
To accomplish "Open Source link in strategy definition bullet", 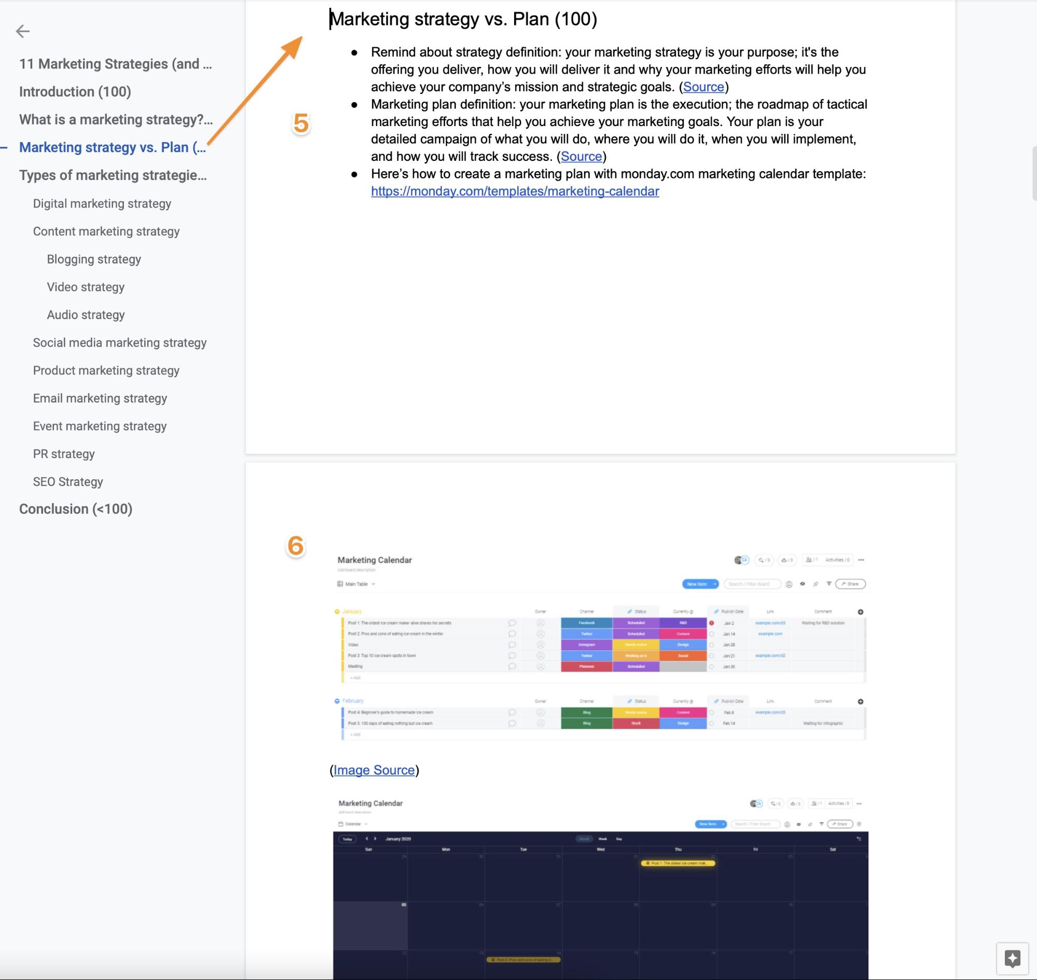I will [703, 87].
